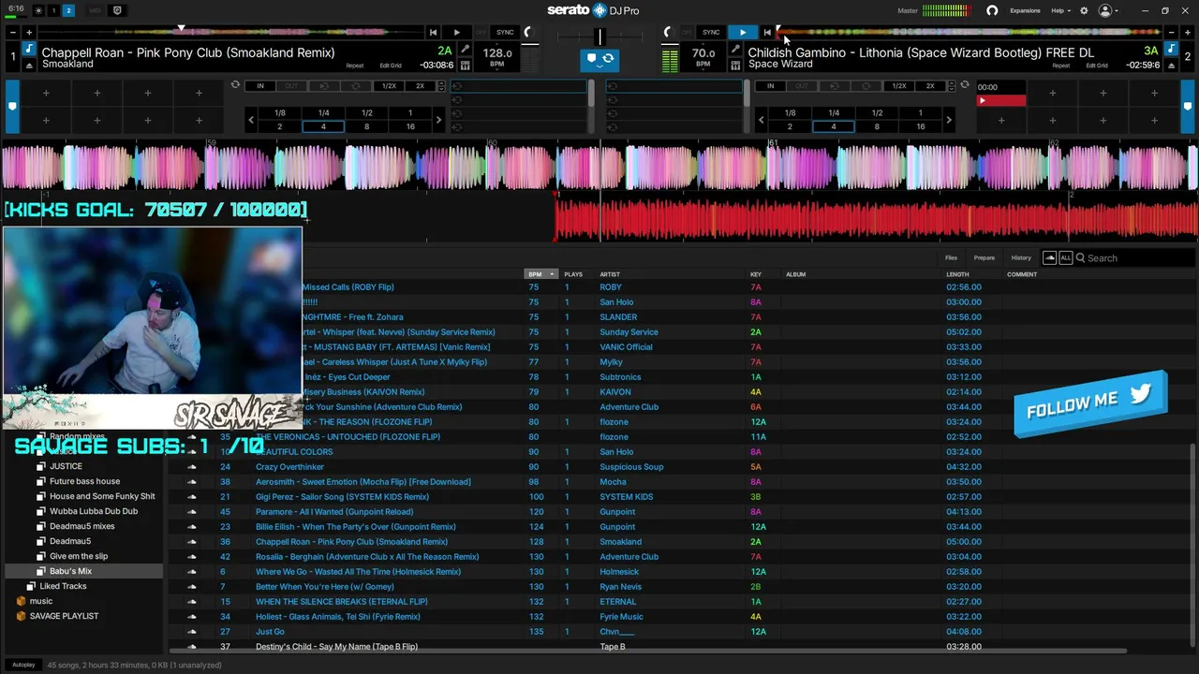Screen dimensions: 1199x674
Task: Click the center crossfader slider
Action: tap(599, 37)
